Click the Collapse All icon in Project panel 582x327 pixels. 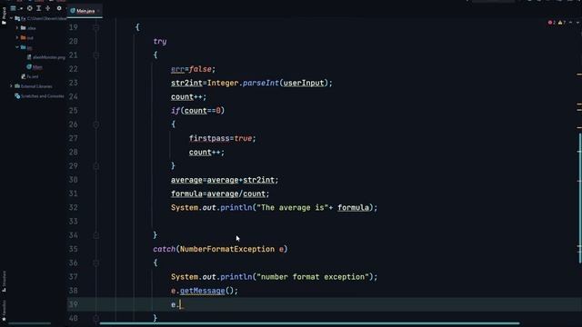[48, 8]
